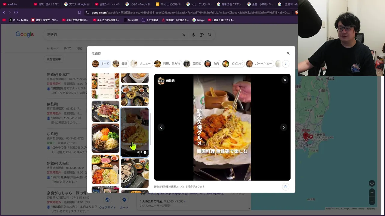Viewport: 385px width, 216px height.
Task: Select the バーベキュー photo category
Action: pyautogui.click(x=259, y=64)
